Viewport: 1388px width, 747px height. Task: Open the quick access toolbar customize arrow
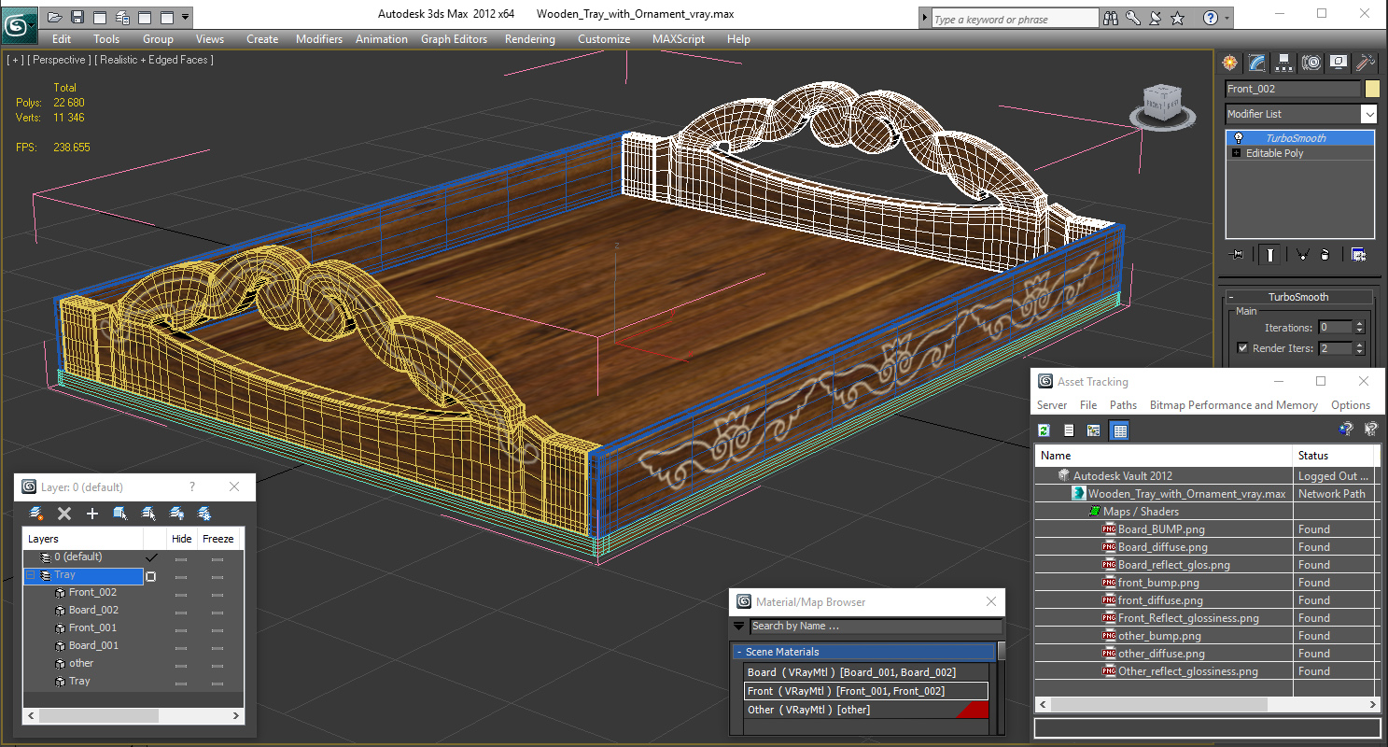point(185,17)
